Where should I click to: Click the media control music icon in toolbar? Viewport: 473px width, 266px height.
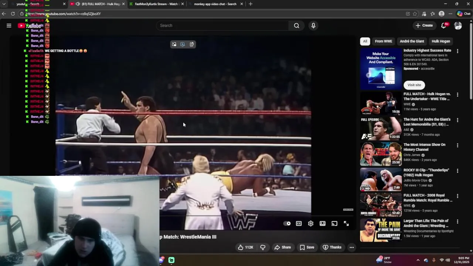click(424, 14)
